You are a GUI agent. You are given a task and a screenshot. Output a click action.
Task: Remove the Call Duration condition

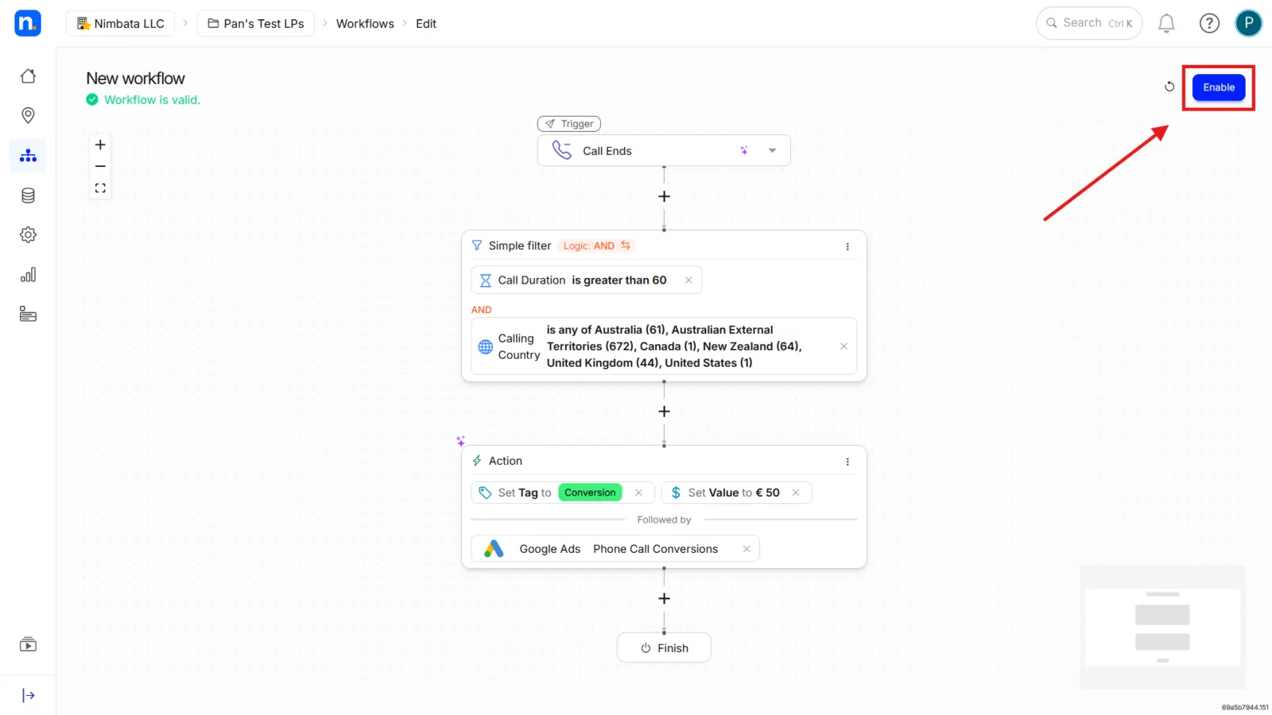688,280
